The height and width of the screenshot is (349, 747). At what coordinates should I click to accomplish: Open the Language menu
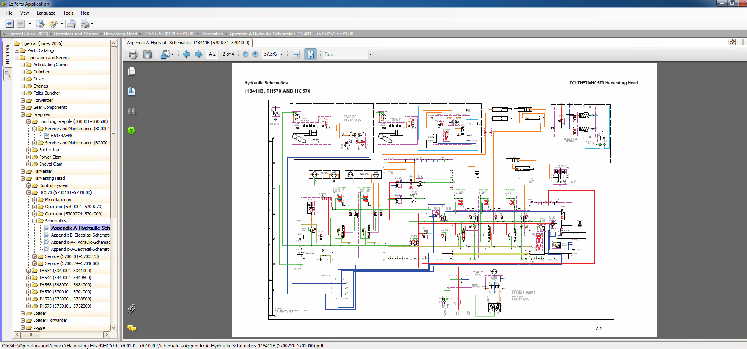[x=46, y=13]
